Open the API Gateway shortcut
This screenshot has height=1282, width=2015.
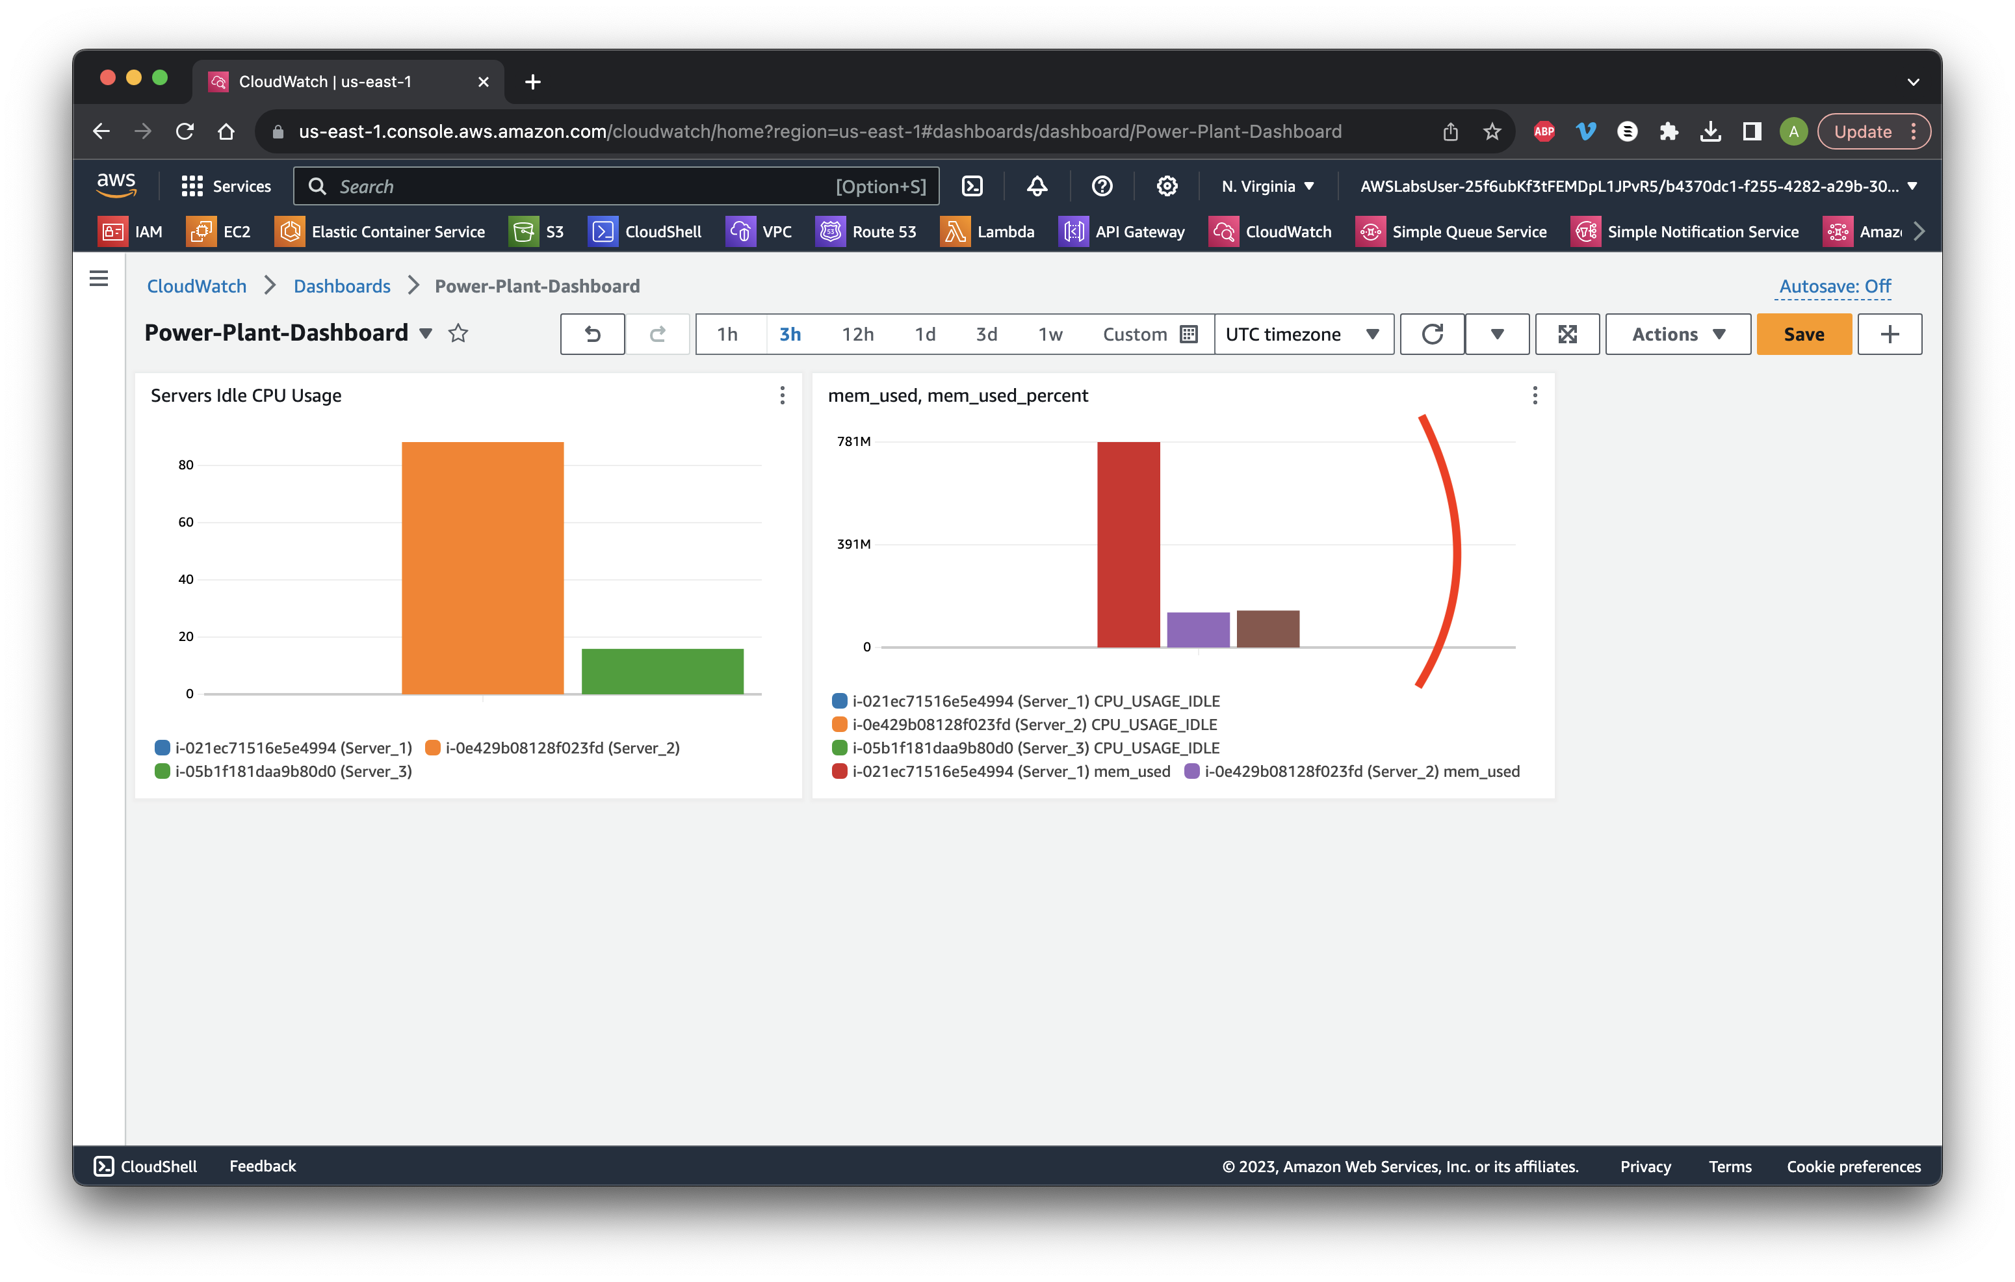[x=1122, y=232]
